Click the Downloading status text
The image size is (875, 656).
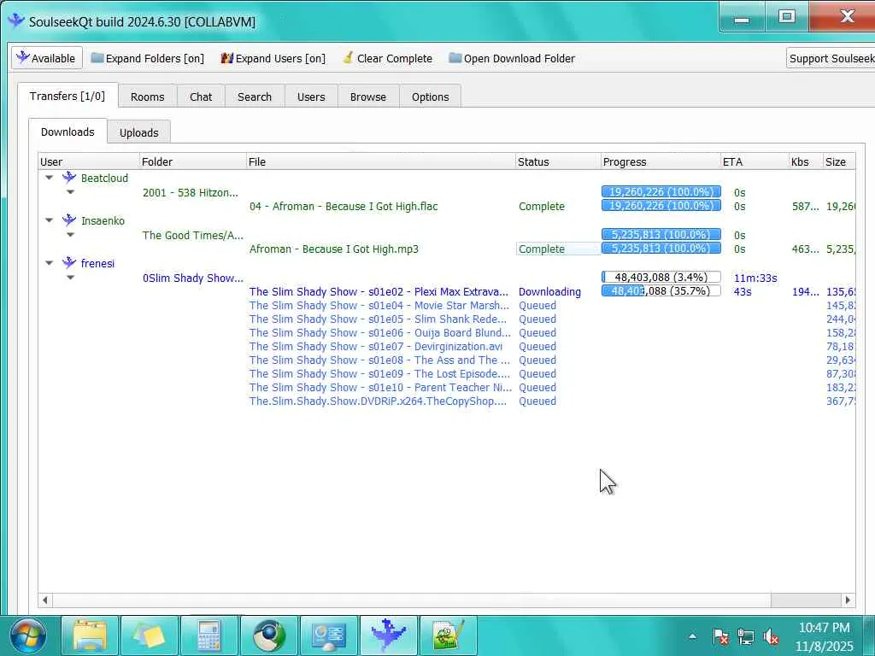click(549, 292)
